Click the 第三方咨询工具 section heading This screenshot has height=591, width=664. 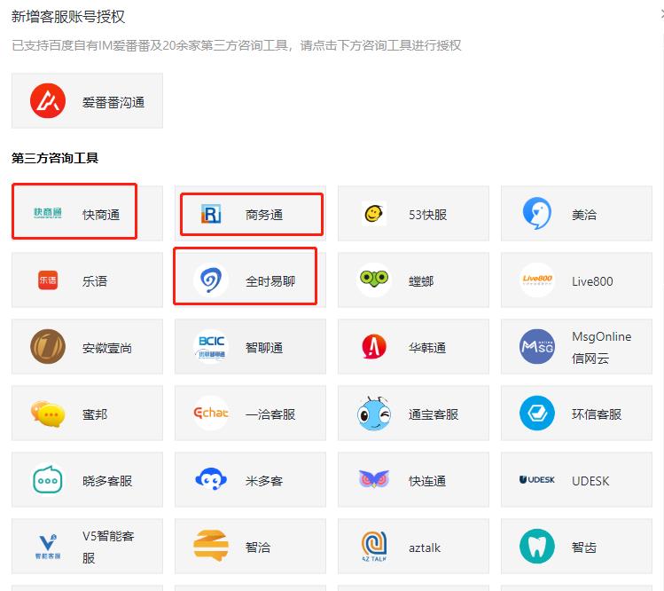coord(55,158)
